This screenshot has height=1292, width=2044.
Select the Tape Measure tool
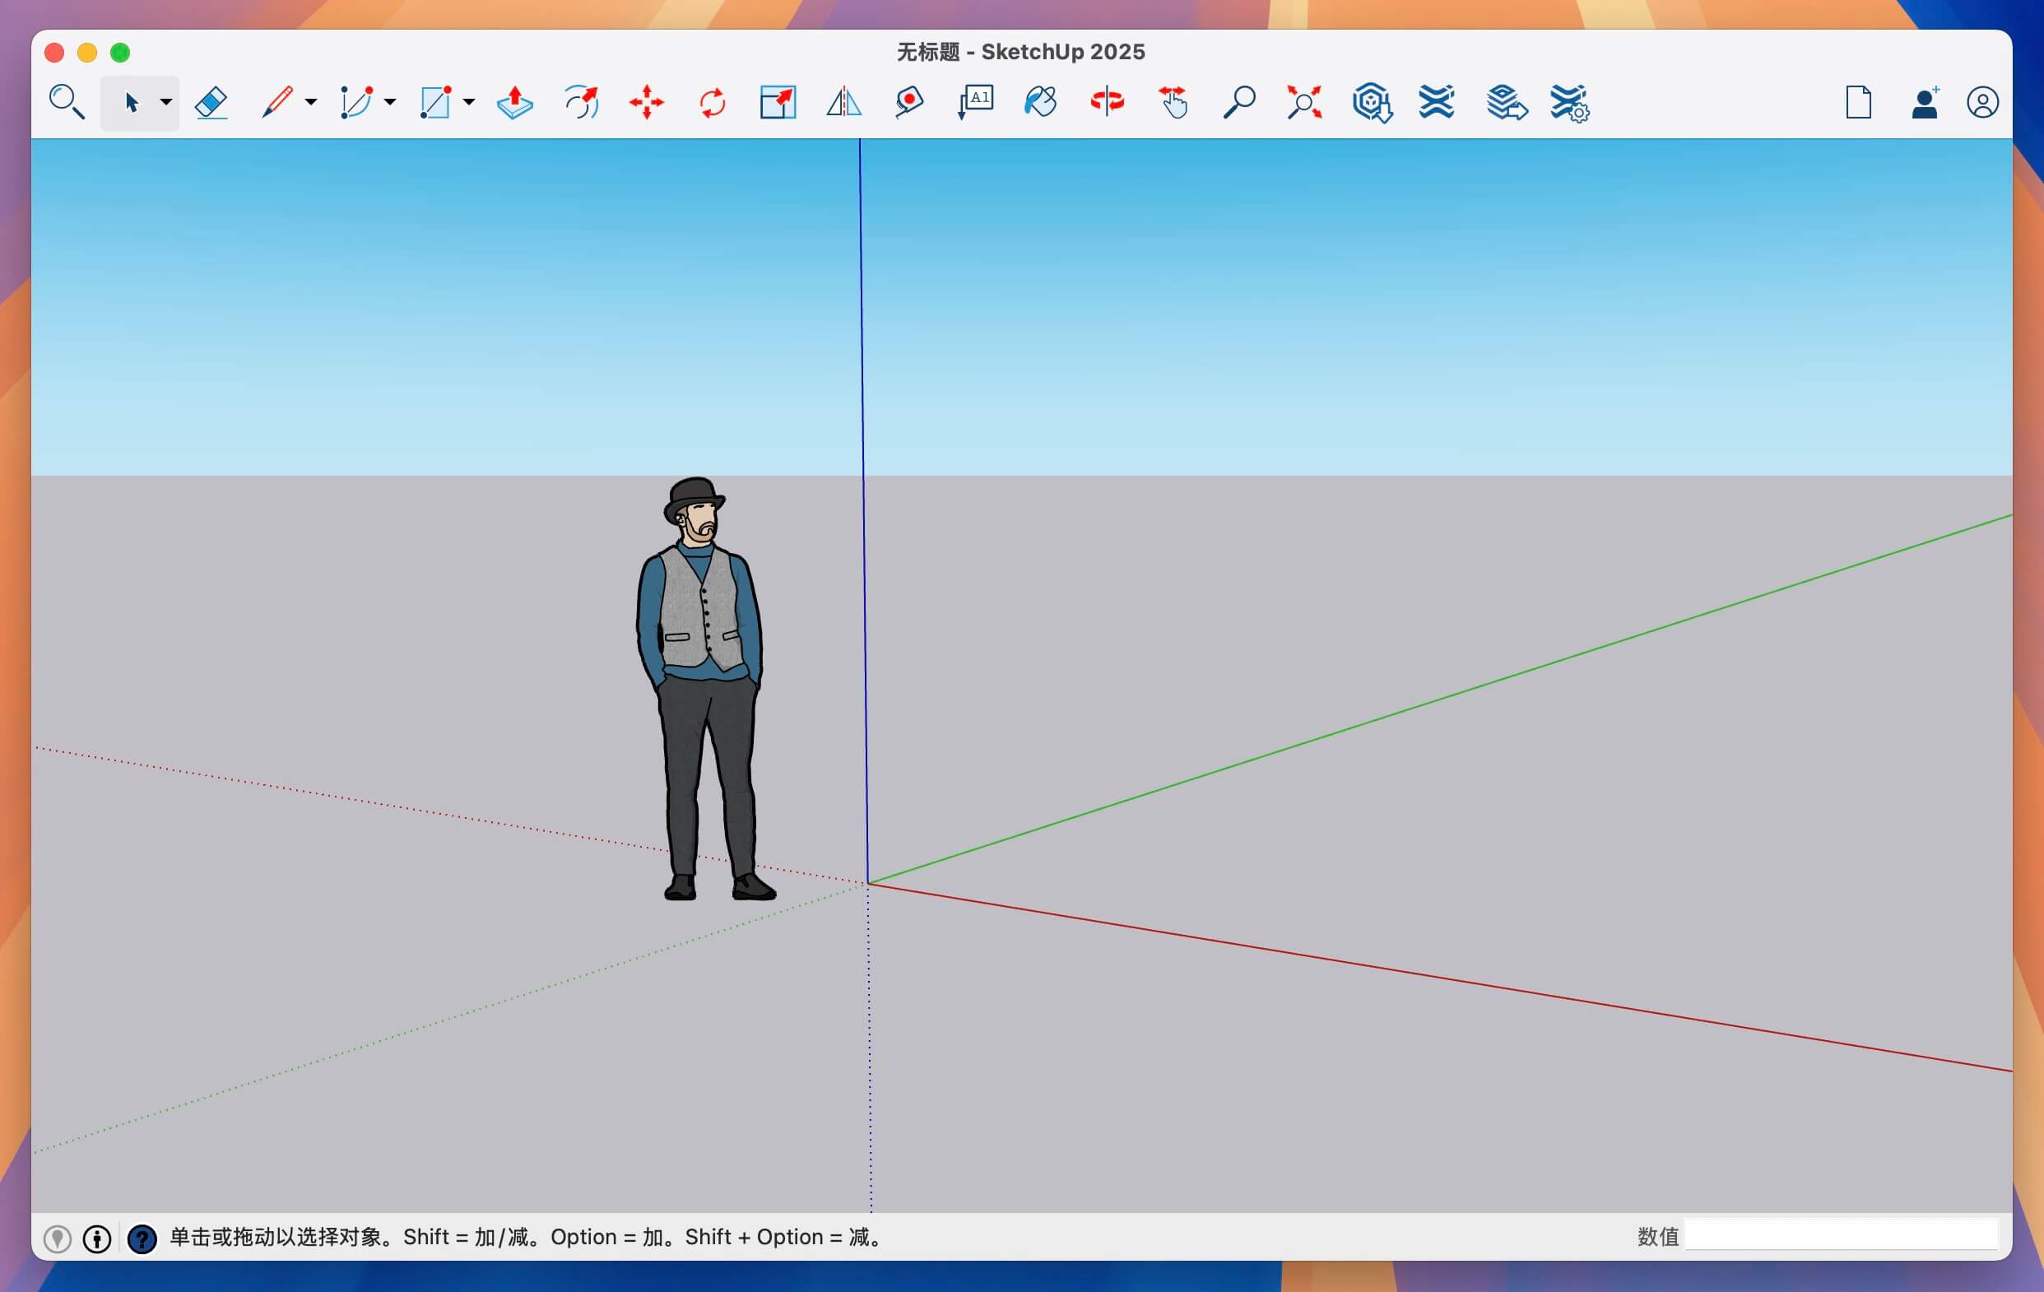(x=908, y=103)
